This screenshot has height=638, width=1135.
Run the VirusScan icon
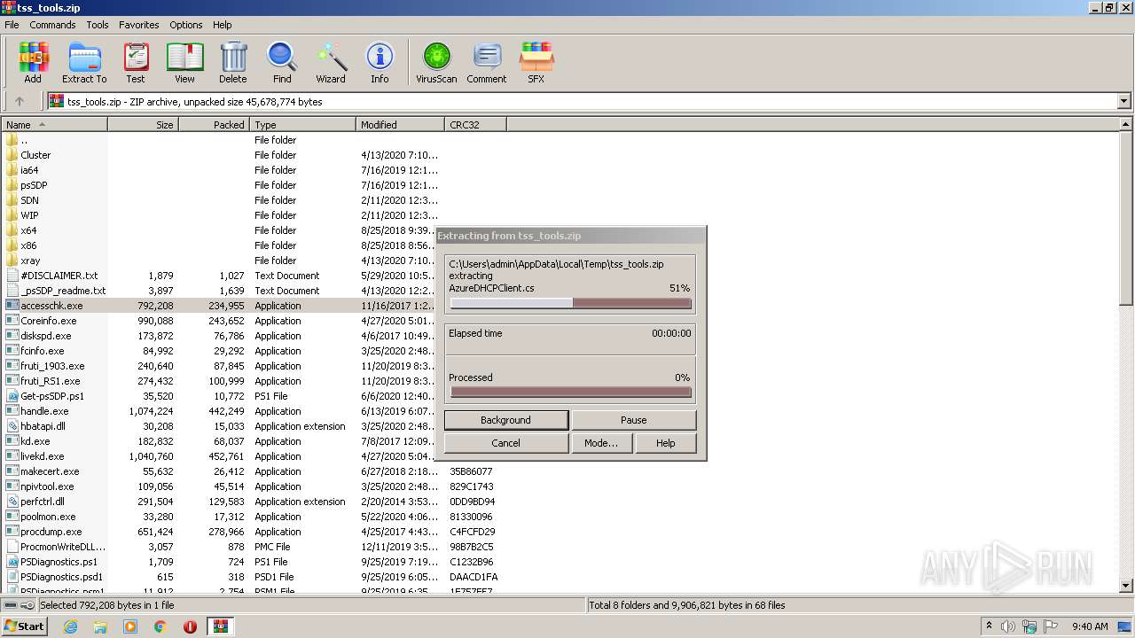point(436,63)
